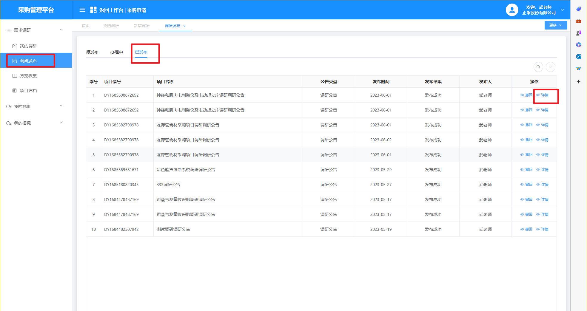Click the search magnifier icon above the table
Viewport: 587px width, 311px height.
click(538, 67)
